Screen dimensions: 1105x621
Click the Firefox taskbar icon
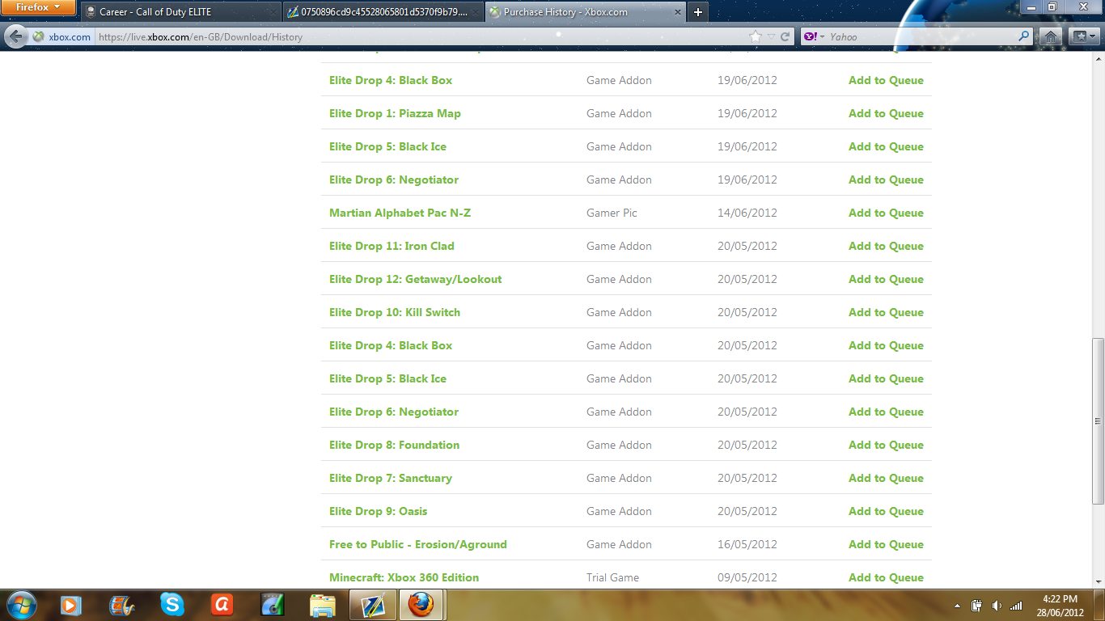tap(421, 604)
